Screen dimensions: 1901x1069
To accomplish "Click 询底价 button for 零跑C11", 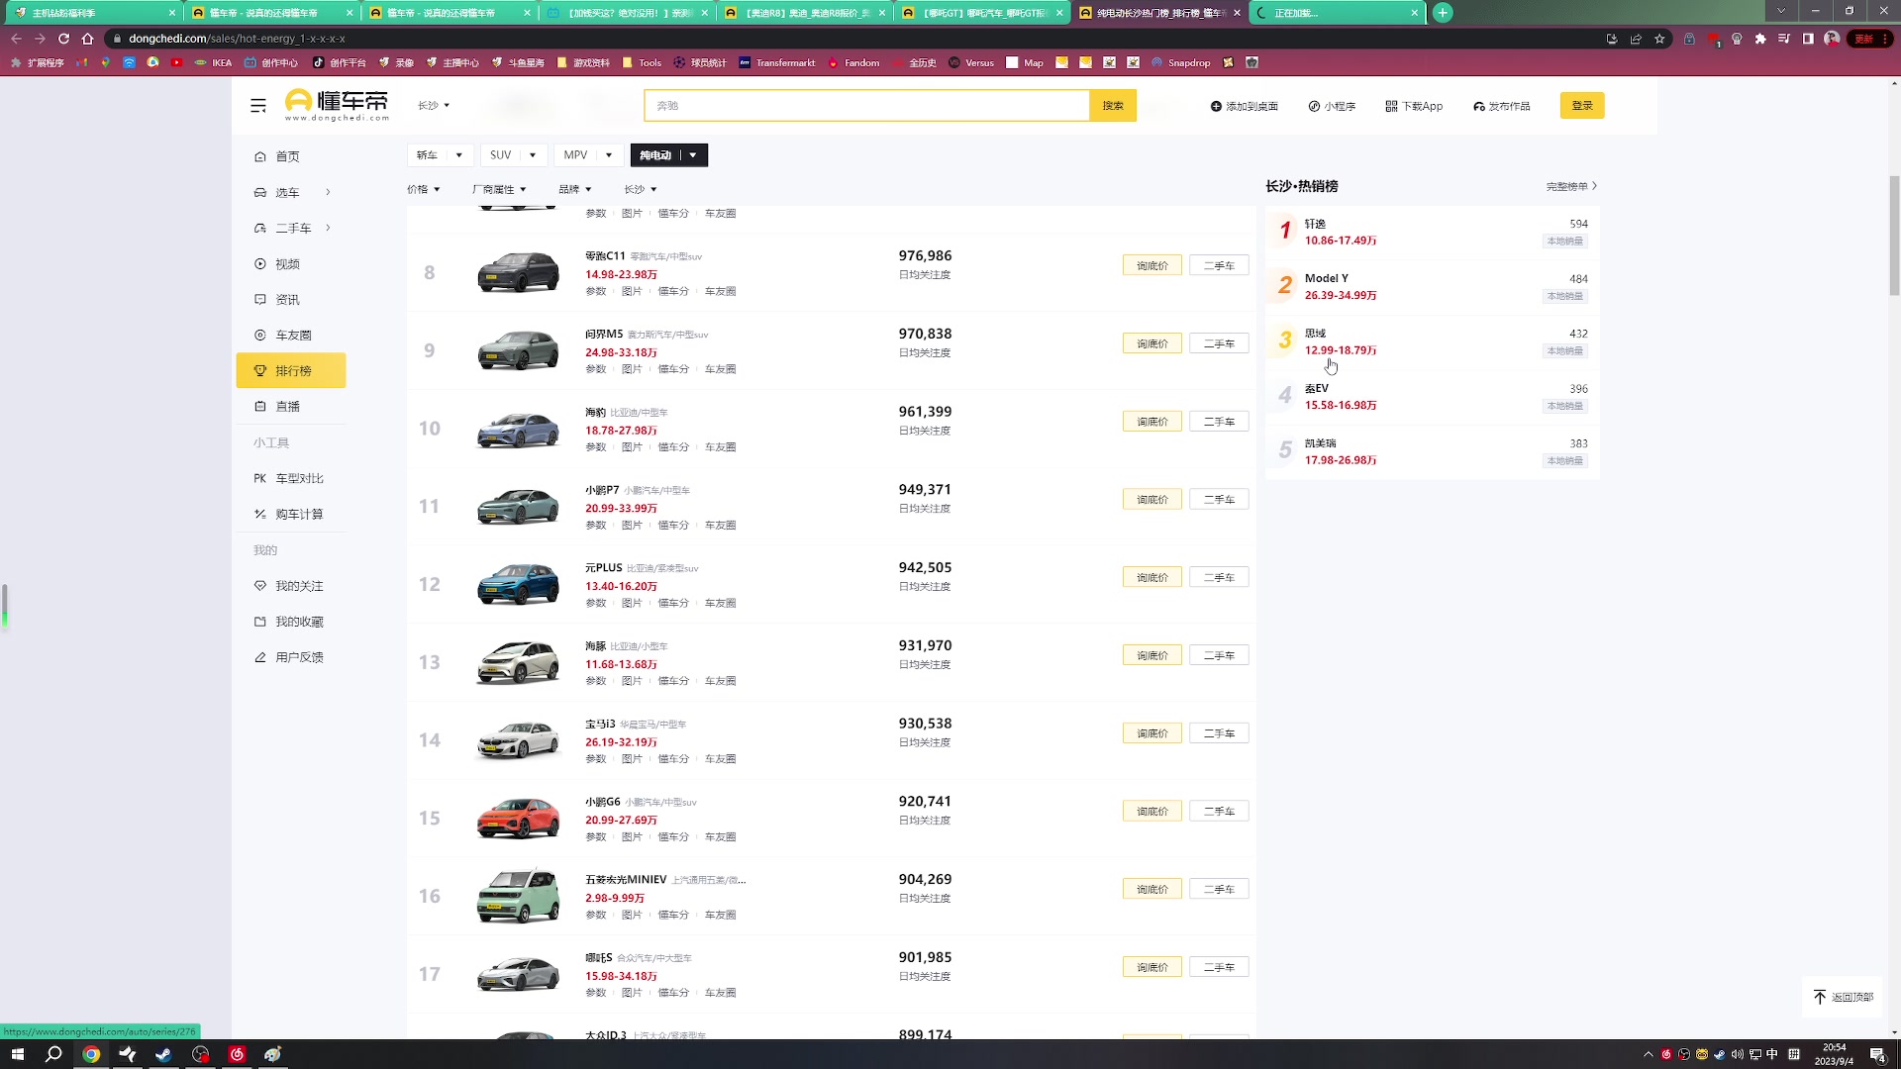I will (x=1151, y=265).
